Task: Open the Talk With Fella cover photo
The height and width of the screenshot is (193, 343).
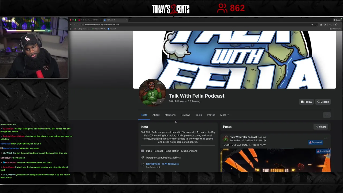Action: coord(234,60)
